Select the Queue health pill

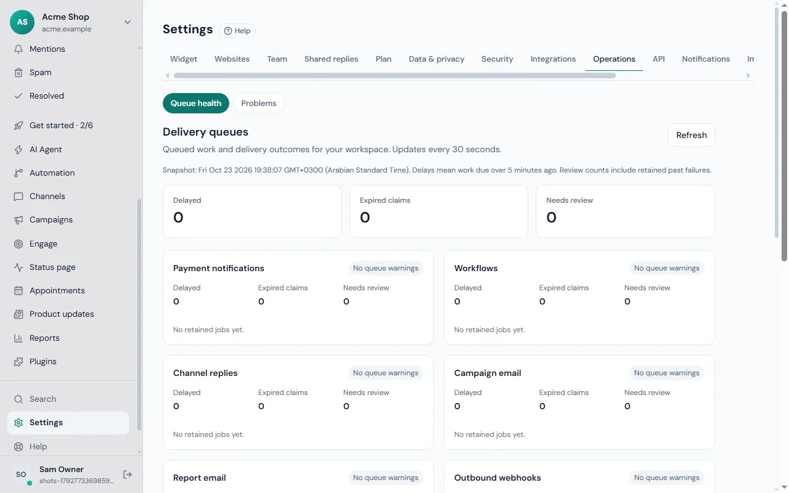[x=196, y=103]
